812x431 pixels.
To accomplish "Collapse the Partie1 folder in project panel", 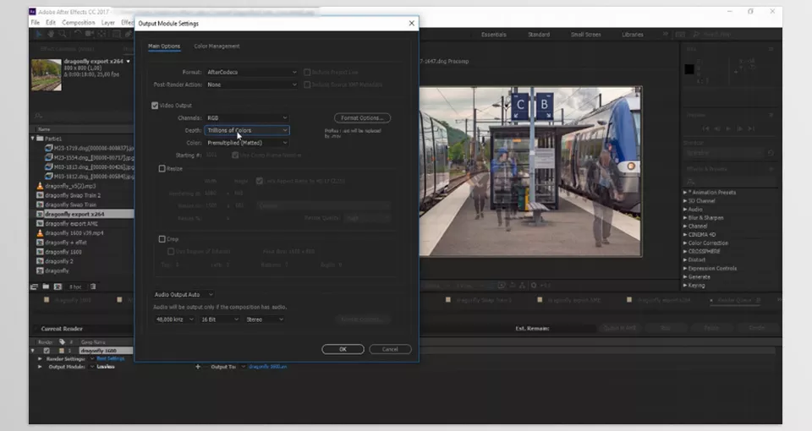I will [x=33, y=139].
